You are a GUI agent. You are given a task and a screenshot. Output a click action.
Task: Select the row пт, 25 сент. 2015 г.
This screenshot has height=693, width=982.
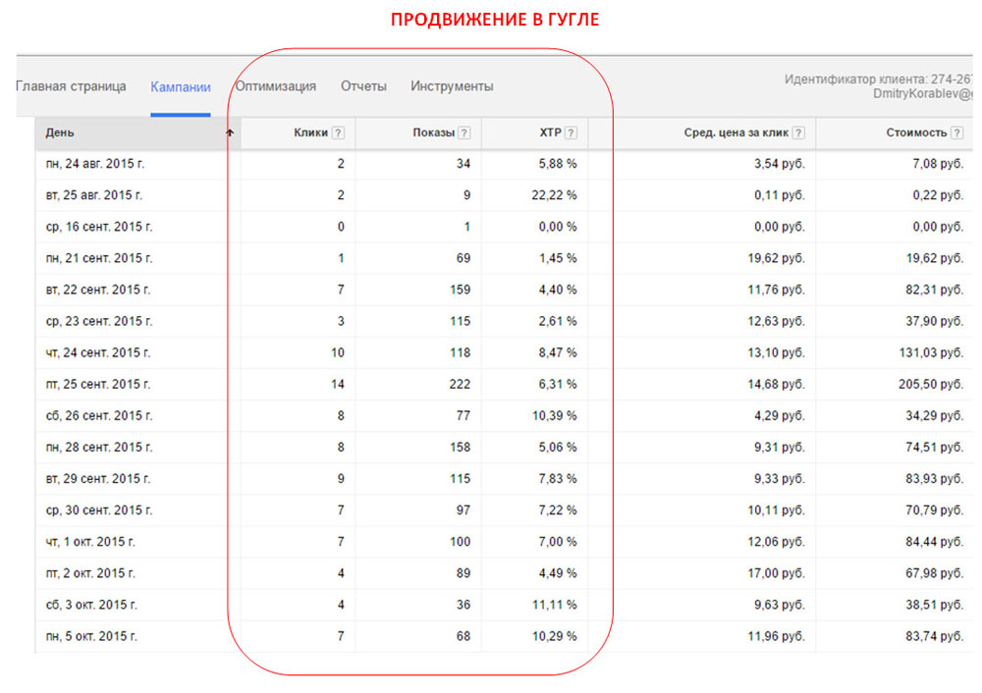(504, 385)
